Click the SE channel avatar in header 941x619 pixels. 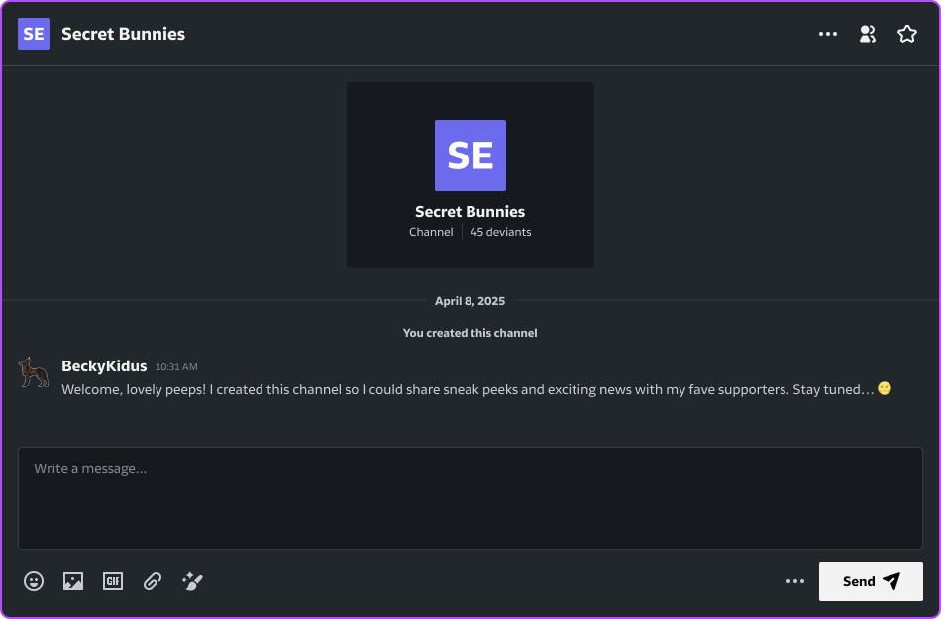click(x=34, y=34)
